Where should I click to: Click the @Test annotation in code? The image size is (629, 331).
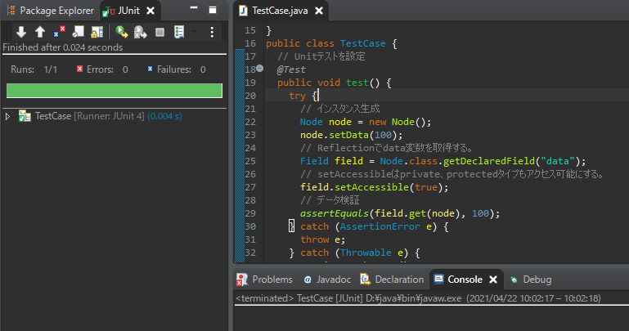pos(291,69)
